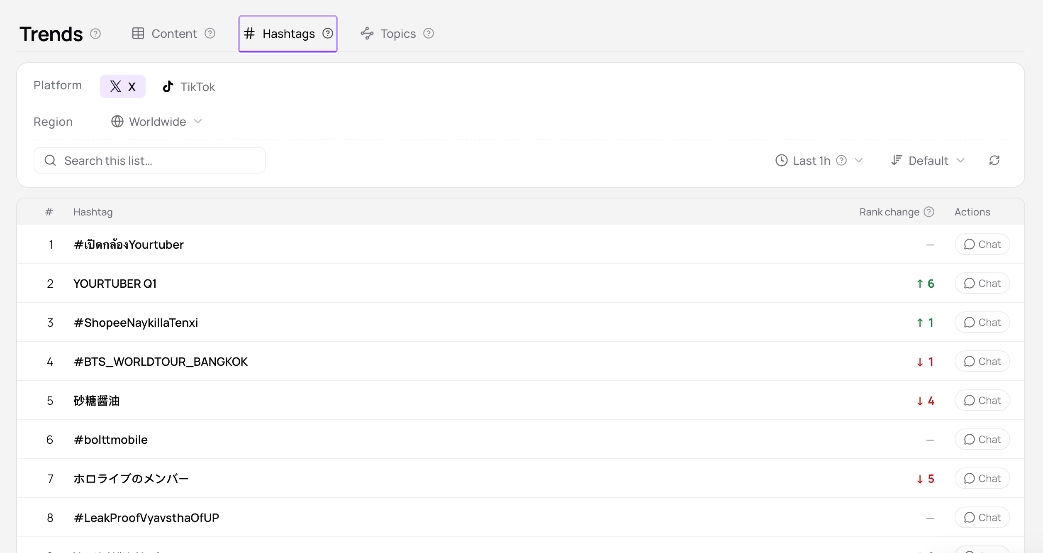This screenshot has height=553, width=1043.
Task: Click the Trends page title
Action: pyautogui.click(x=51, y=34)
